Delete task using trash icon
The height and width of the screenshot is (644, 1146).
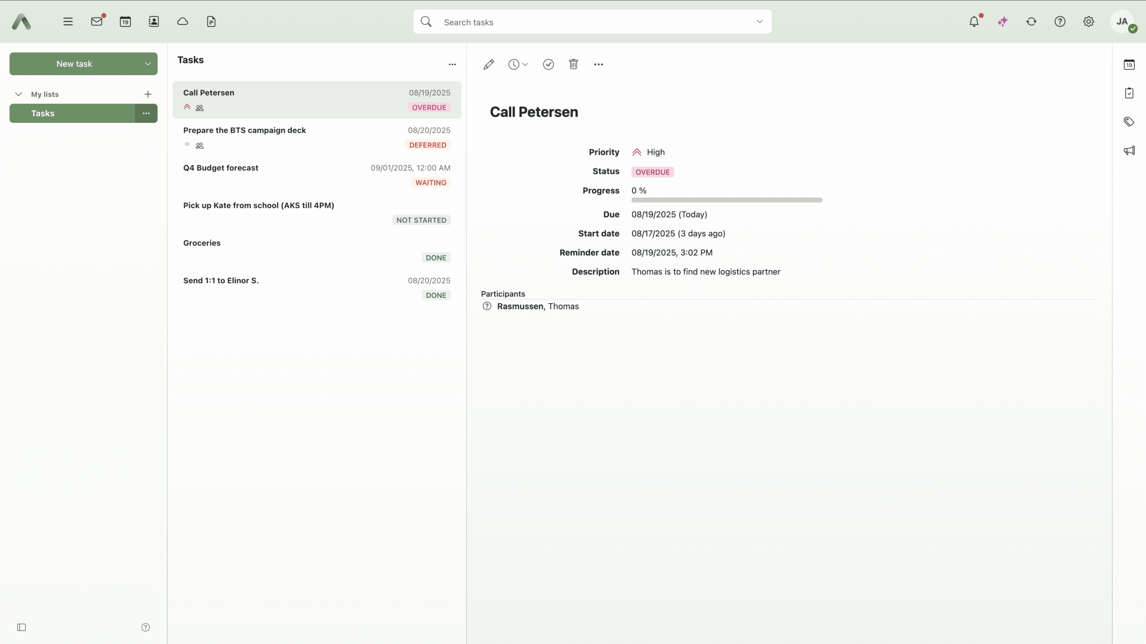573,64
